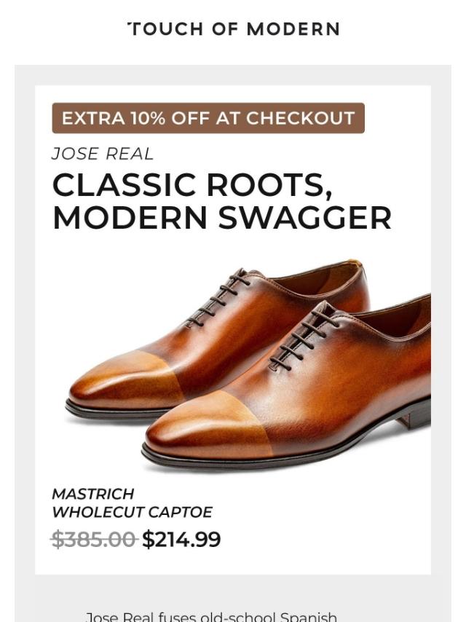This screenshot has height=622, width=466.
Task: Click the word TOUCH in the header logo
Action: coord(166,29)
